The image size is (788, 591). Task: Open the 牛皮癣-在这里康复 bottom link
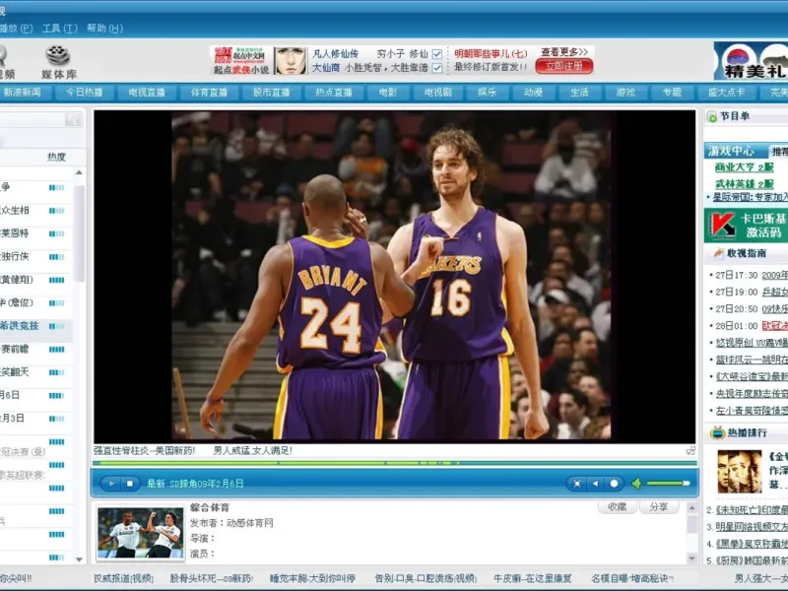(x=532, y=578)
